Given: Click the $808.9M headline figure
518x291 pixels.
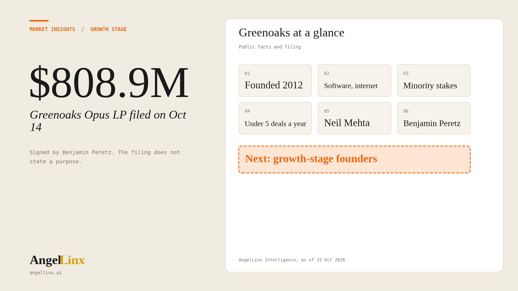Looking at the screenshot, I should click(109, 82).
